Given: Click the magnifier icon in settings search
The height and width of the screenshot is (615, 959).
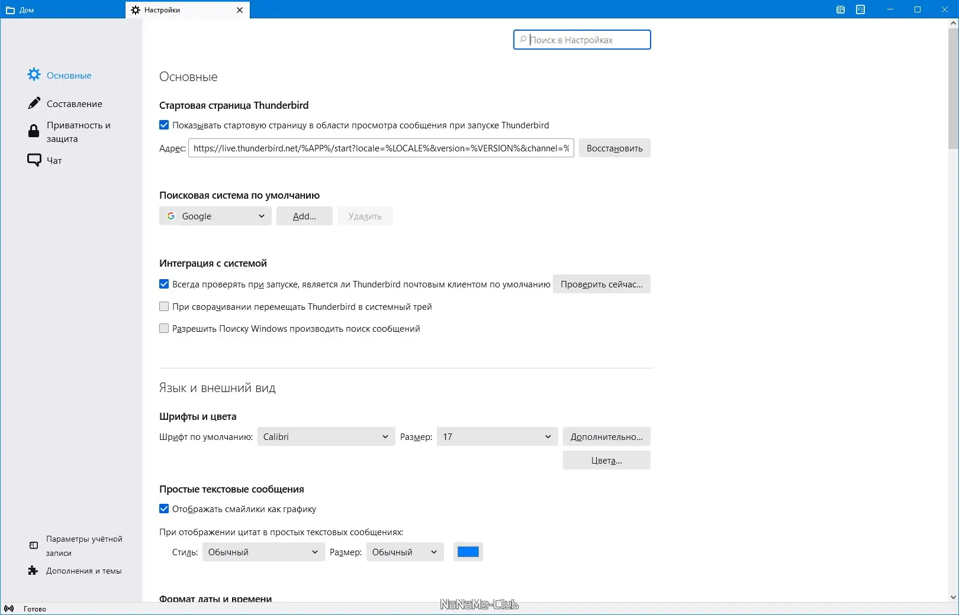Looking at the screenshot, I should tap(523, 40).
